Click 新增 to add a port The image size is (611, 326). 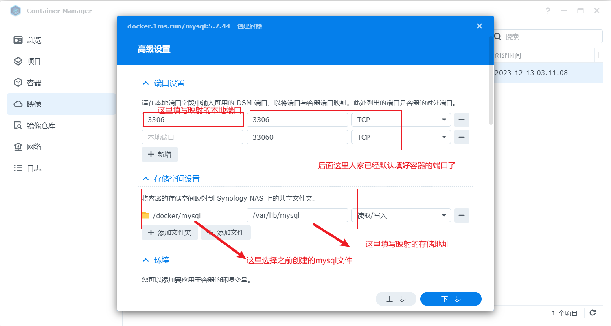point(160,154)
